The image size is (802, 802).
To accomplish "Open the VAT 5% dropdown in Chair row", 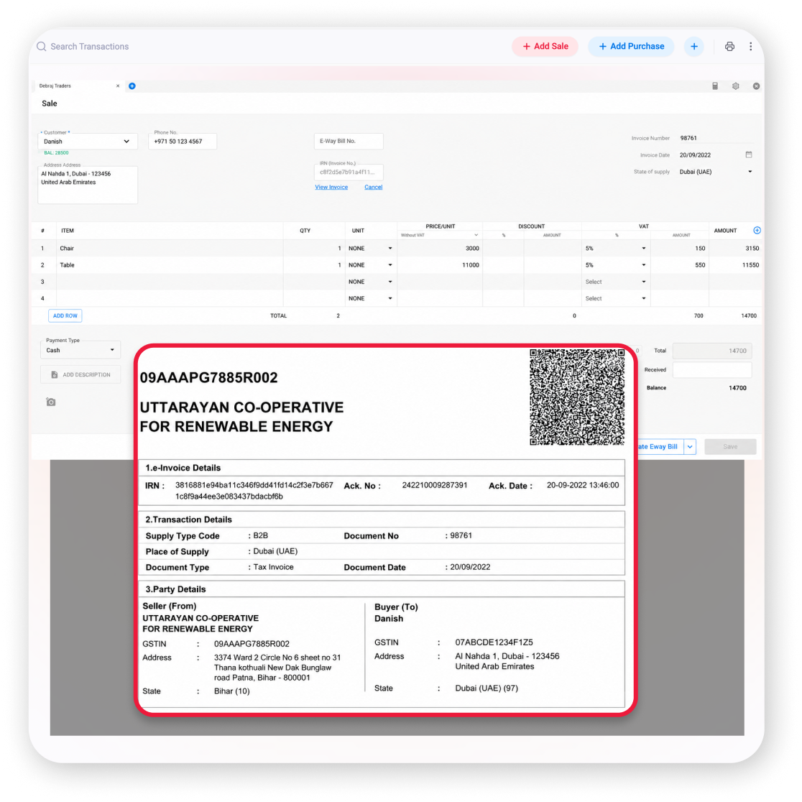I will coord(615,249).
